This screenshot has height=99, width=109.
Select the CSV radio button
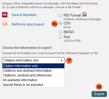(60, 23)
